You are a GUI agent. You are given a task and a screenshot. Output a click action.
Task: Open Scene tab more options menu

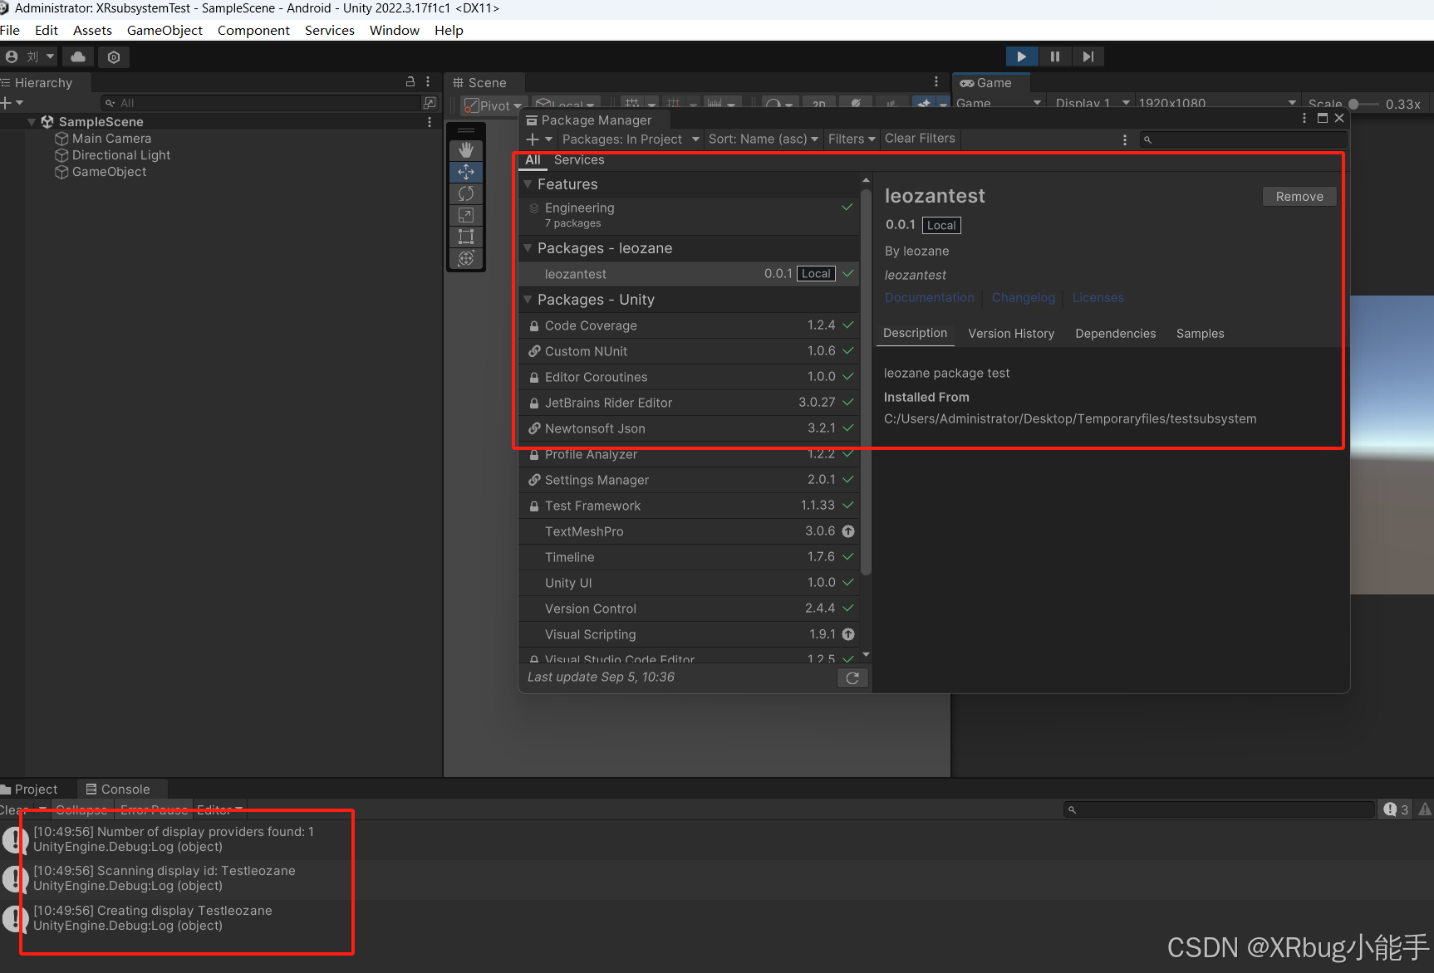[936, 81]
